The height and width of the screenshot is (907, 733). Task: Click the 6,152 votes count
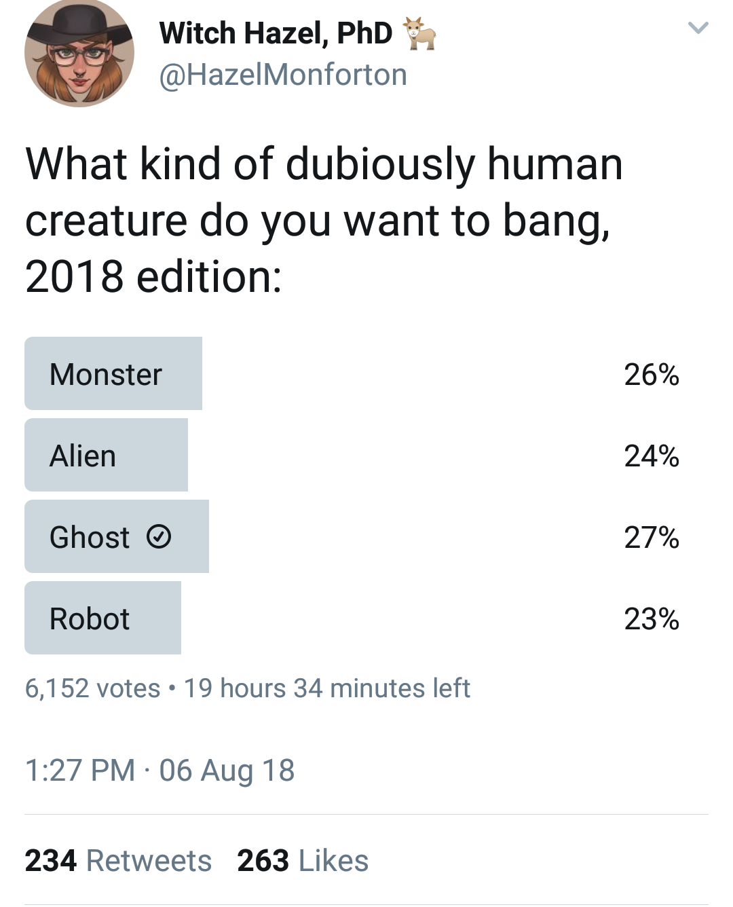[92, 688]
